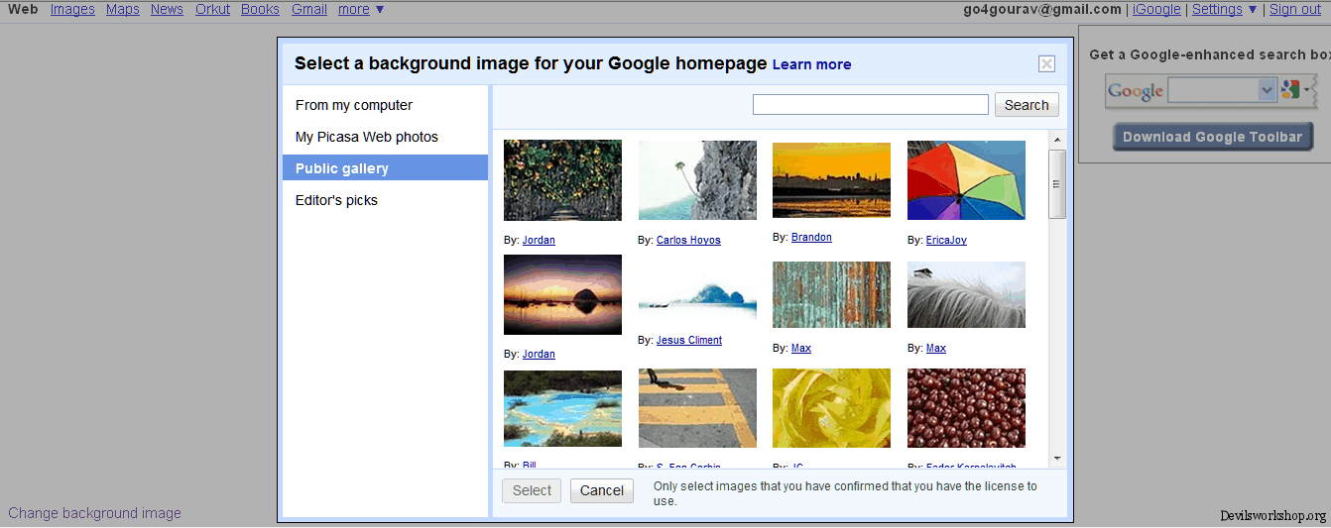This screenshot has height=528, width=1331.
Task: Open News from the top bar
Action: [x=167, y=9]
